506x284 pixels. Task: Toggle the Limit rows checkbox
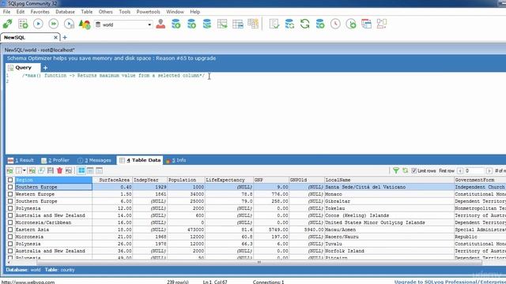413,170
